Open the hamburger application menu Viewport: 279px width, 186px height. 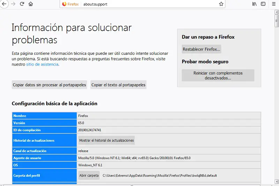[x=274, y=4]
